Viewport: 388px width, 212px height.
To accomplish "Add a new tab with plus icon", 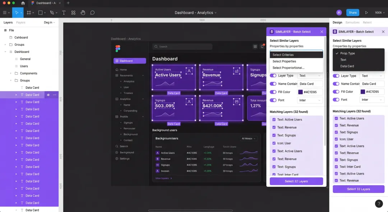I will coord(68,3).
